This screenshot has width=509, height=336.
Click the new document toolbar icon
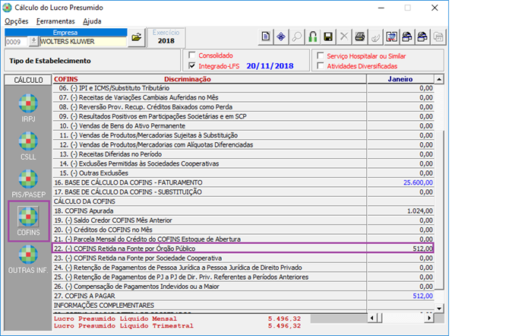[266, 36]
